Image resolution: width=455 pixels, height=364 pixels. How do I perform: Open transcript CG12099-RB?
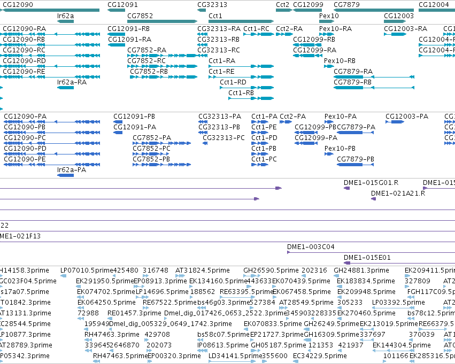coord(314,40)
